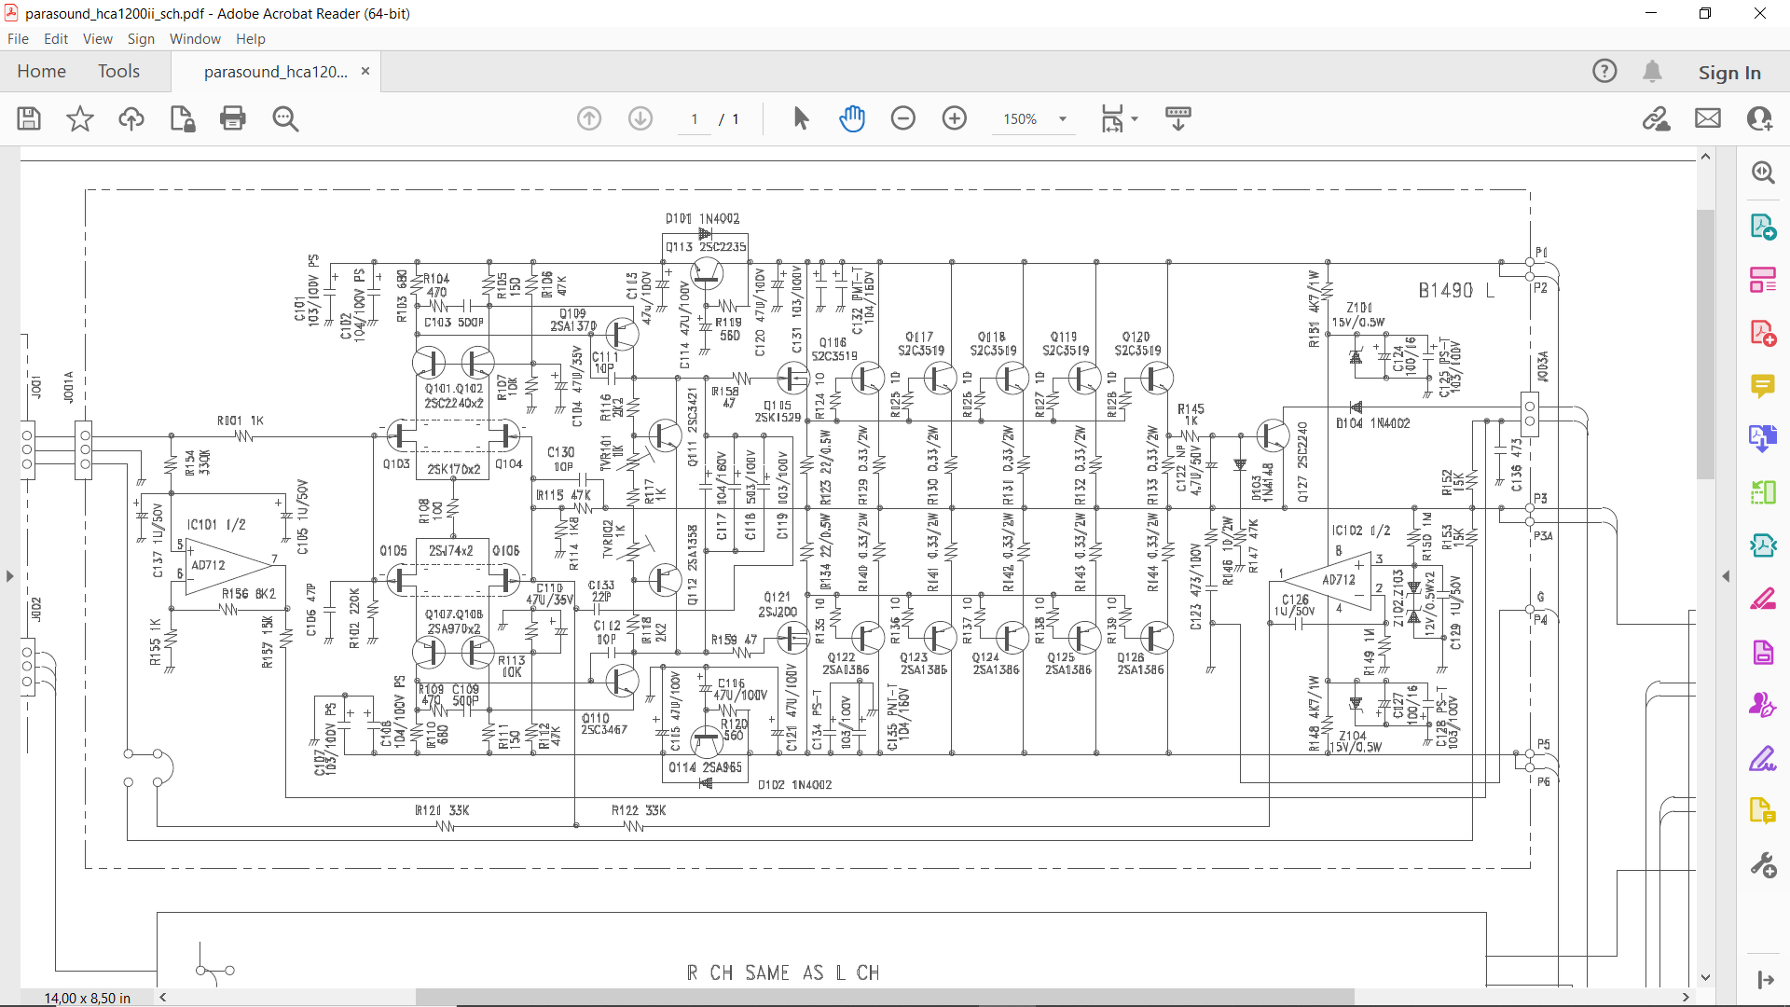Viewport: 1790px width, 1007px height.
Task: Close the parasound document tab
Action: click(365, 71)
